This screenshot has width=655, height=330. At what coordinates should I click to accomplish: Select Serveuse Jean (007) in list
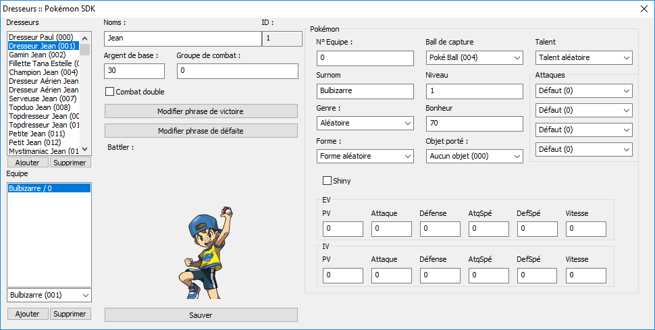tap(43, 99)
